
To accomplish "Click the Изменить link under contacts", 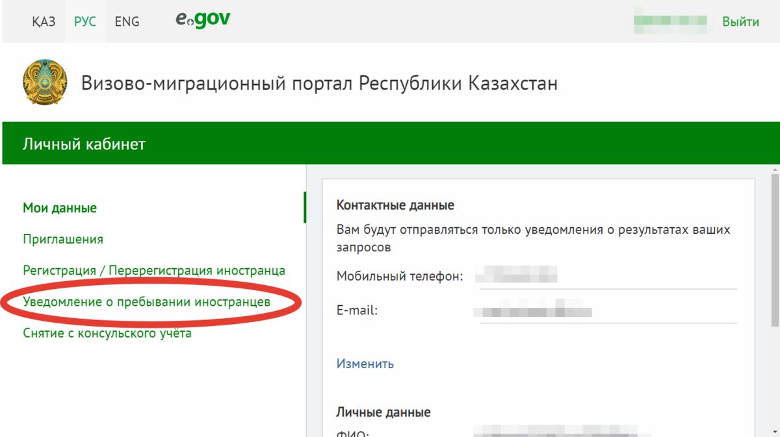I will coord(365,364).
